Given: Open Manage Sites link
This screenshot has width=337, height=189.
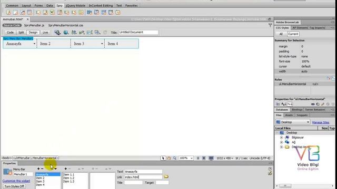Looking at the screenshot, I should click(x=321, y=122).
